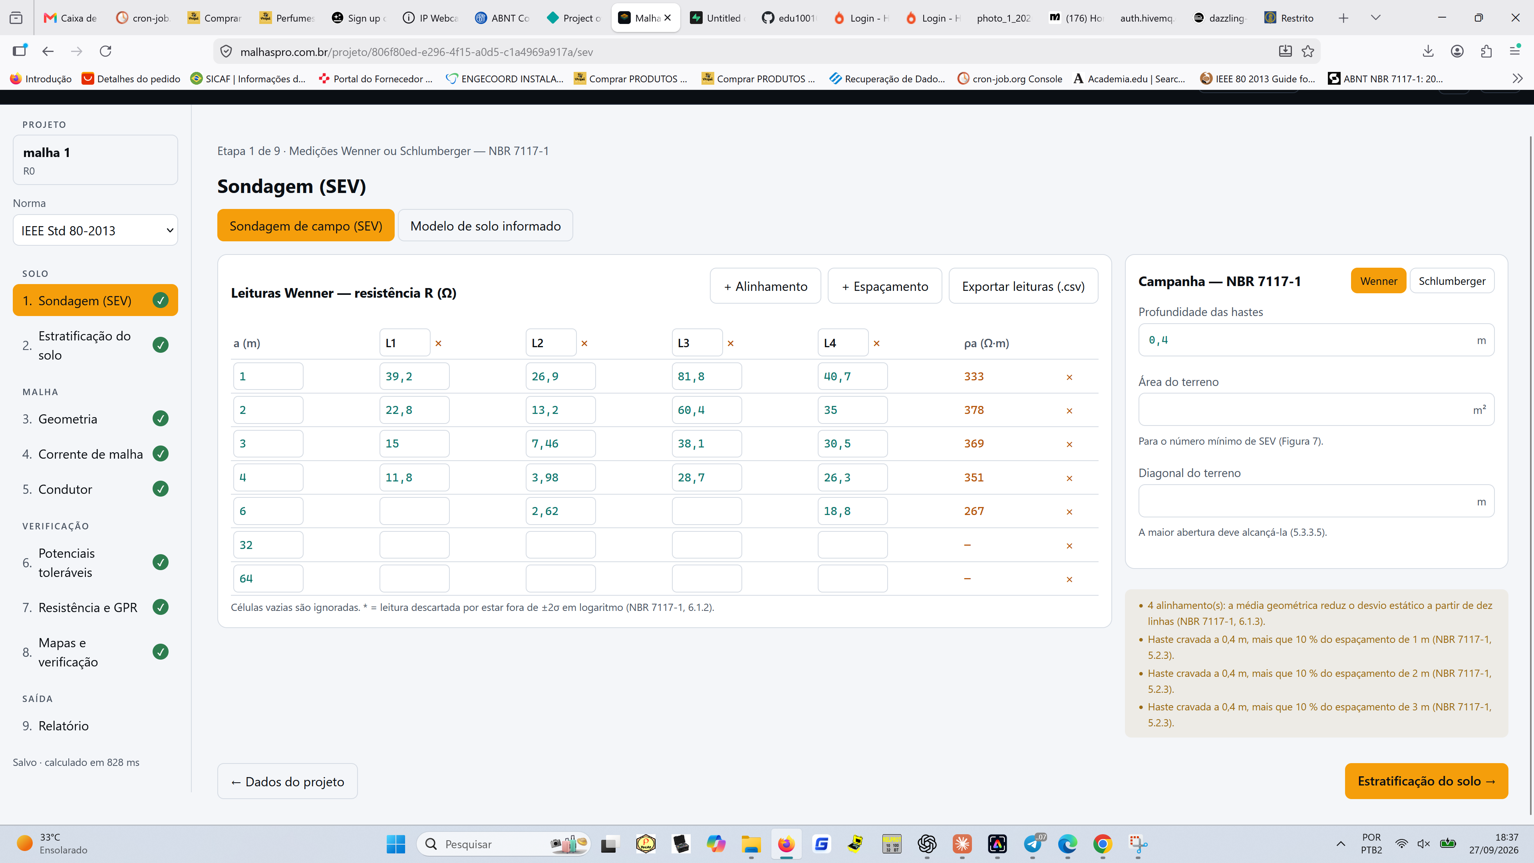Open browser extensions icon
Viewport: 1534px width, 863px height.
(x=1486, y=51)
